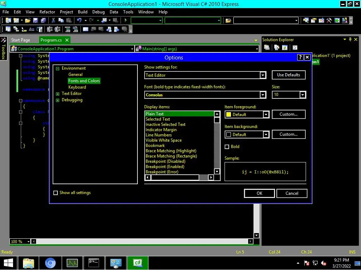This screenshot has width=361, height=270.
Task: Click the Save All icon
Action: click(x=43, y=20)
